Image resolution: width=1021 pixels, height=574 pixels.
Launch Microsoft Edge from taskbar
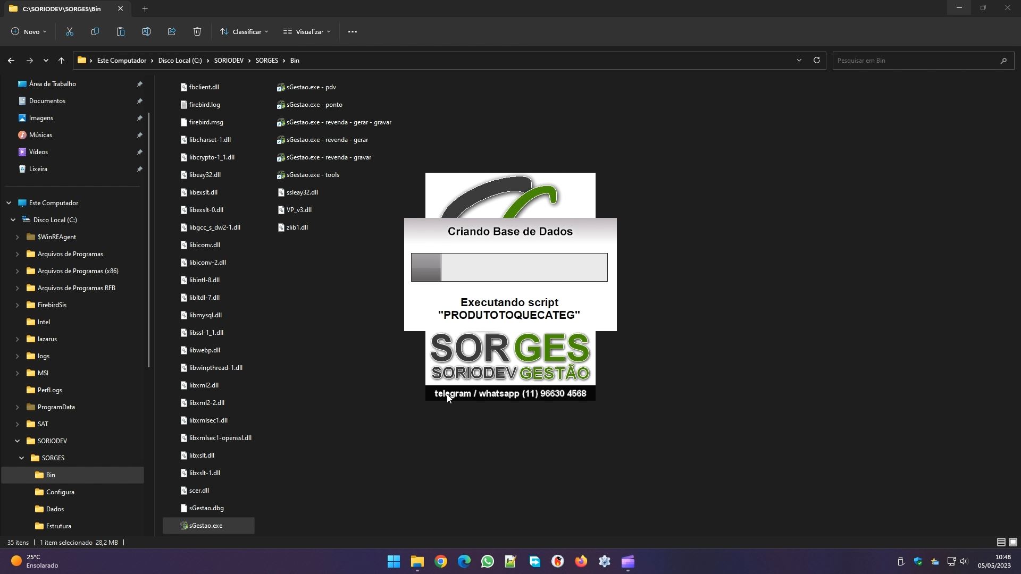point(464,561)
